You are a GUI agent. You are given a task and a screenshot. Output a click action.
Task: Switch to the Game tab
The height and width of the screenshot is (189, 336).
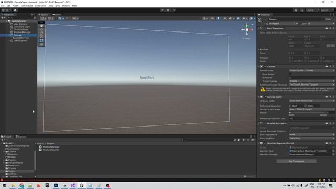coord(57,15)
